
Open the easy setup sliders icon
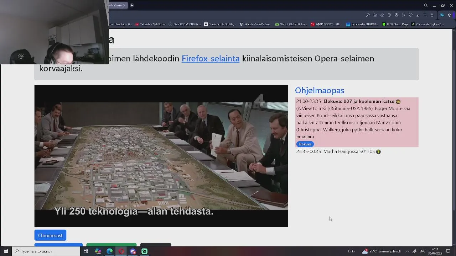(425, 15)
